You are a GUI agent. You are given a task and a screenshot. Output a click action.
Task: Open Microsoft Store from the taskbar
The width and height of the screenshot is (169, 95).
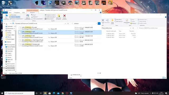pyautogui.click(x=50, y=93)
